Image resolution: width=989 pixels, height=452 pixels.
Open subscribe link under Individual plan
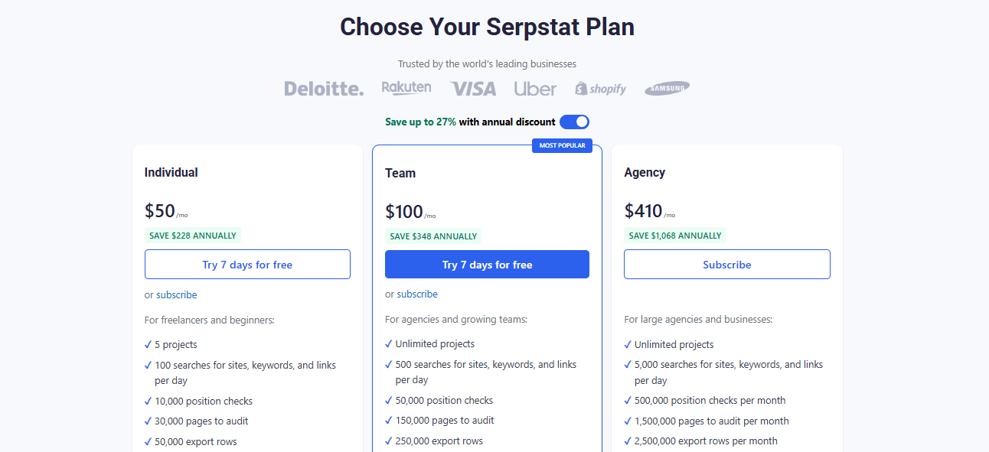(177, 295)
